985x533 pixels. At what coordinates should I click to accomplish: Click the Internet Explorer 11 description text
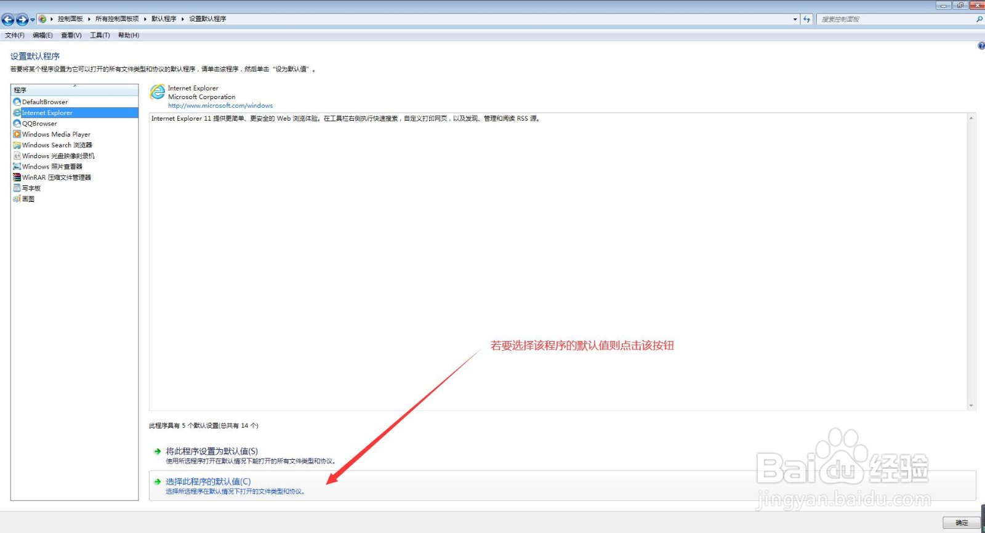coord(347,118)
